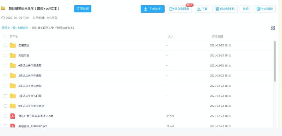The image size is (282, 136).
Task: Open the 1美语从头学入门篇 folder icon
Action: click(x=13, y=96)
